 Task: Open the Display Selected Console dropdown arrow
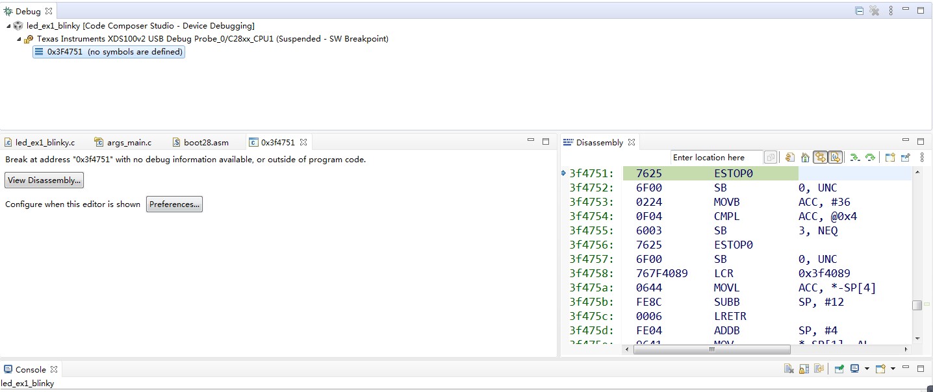pyautogui.click(x=868, y=369)
